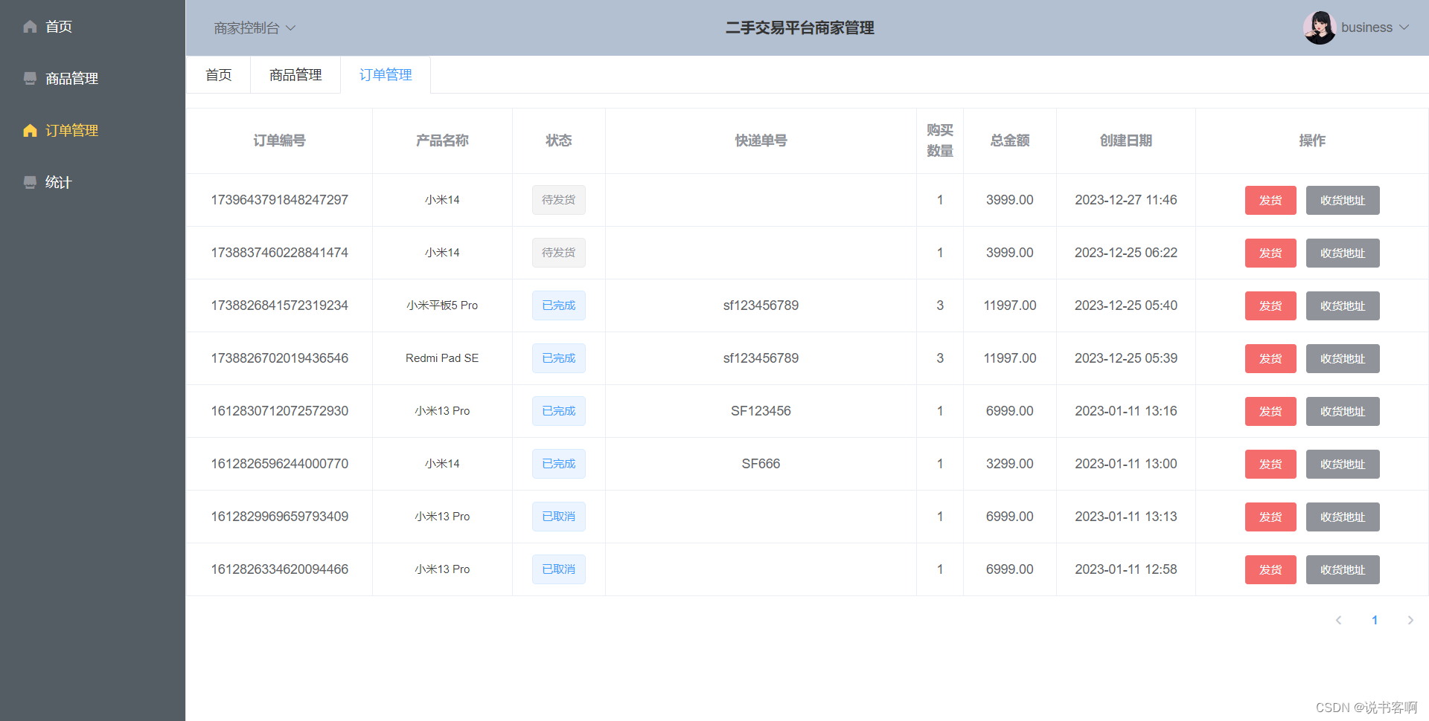
Task: Open the business user dropdown chevron
Action: [1404, 28]
